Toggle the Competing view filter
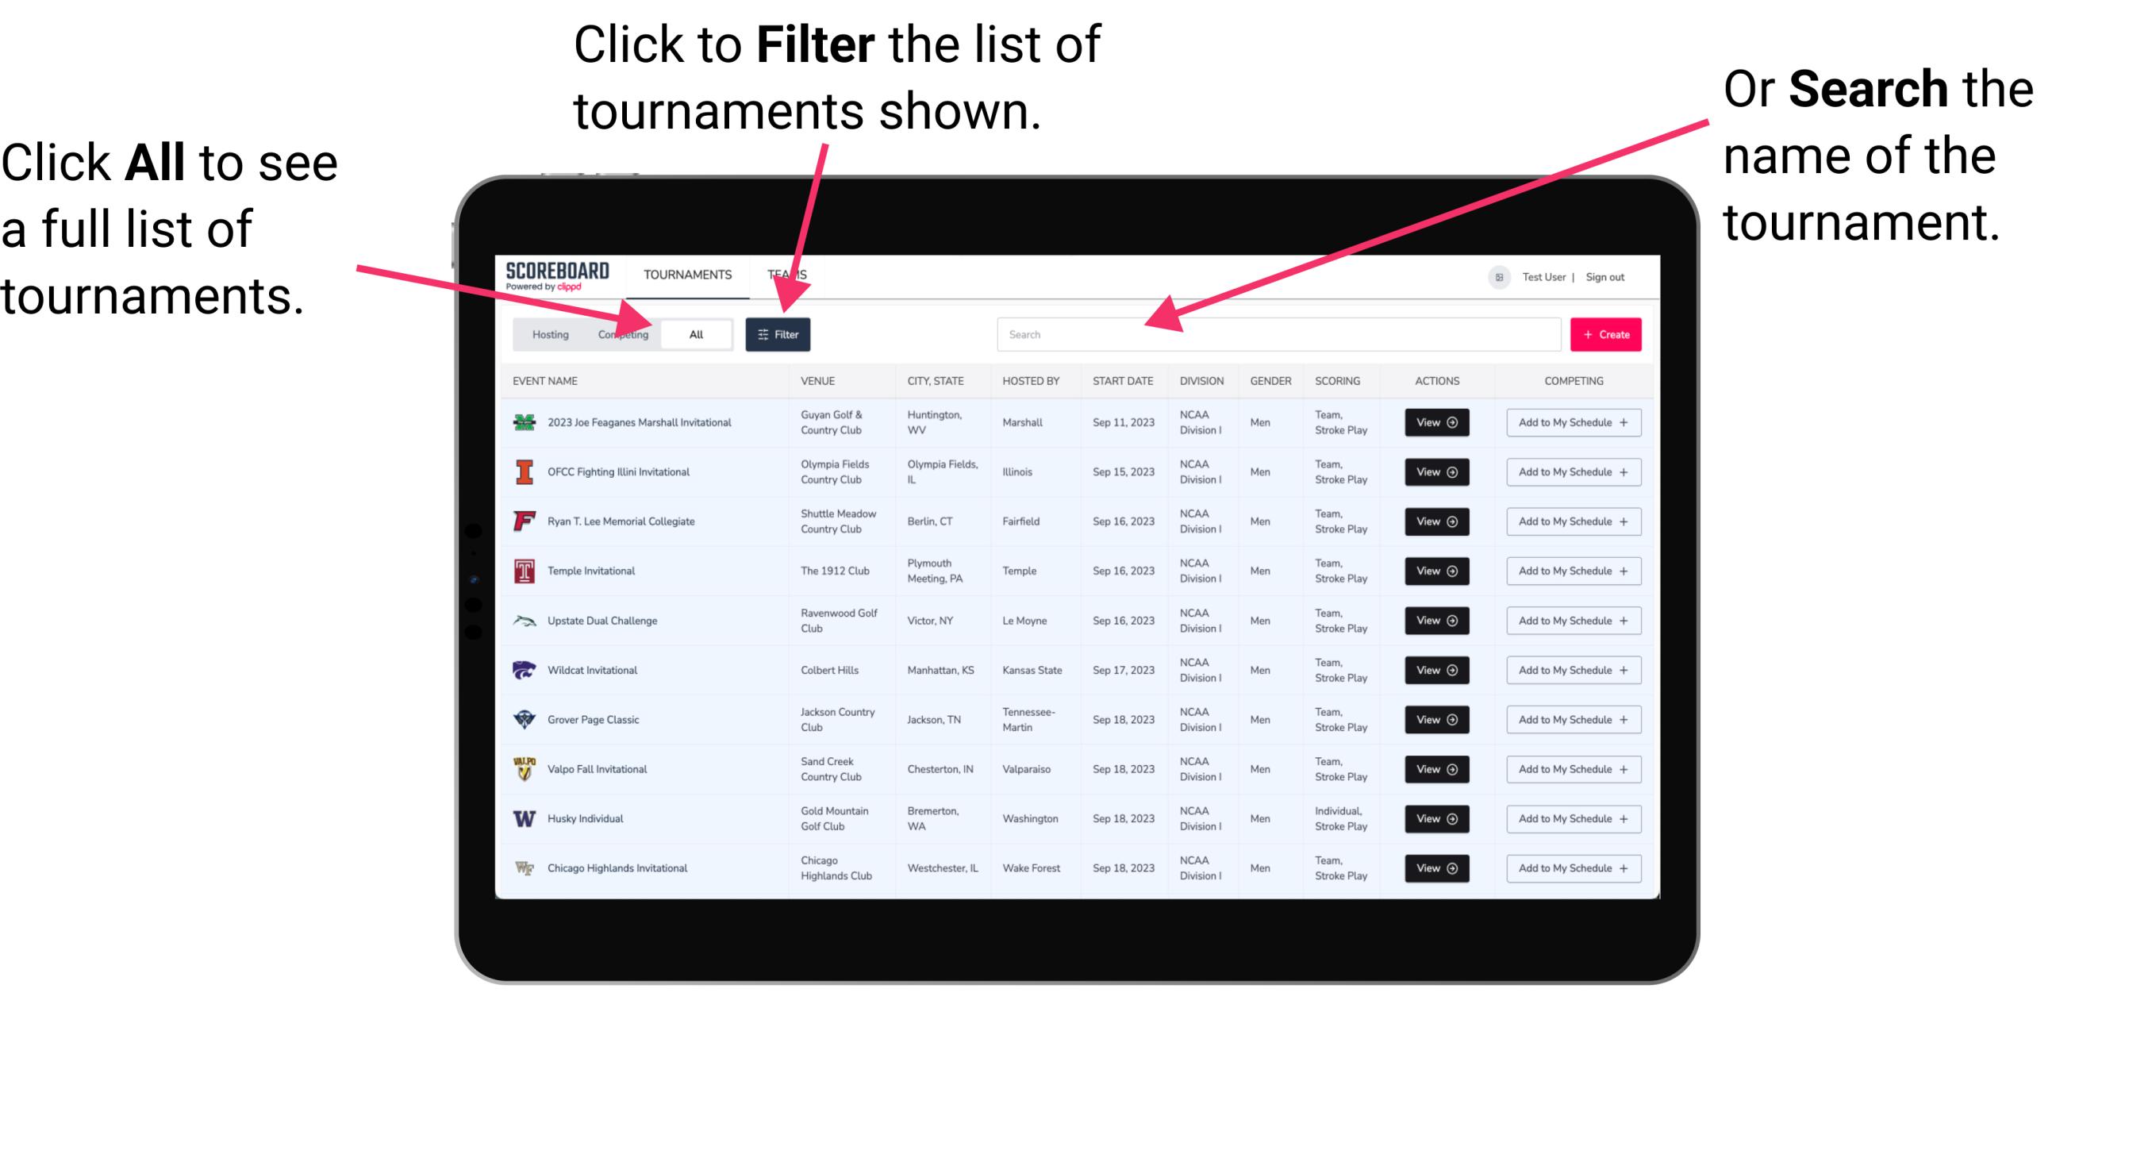Image resolution: width=2152 pixels, height=1158 pixels. click(x=620, y=333)
